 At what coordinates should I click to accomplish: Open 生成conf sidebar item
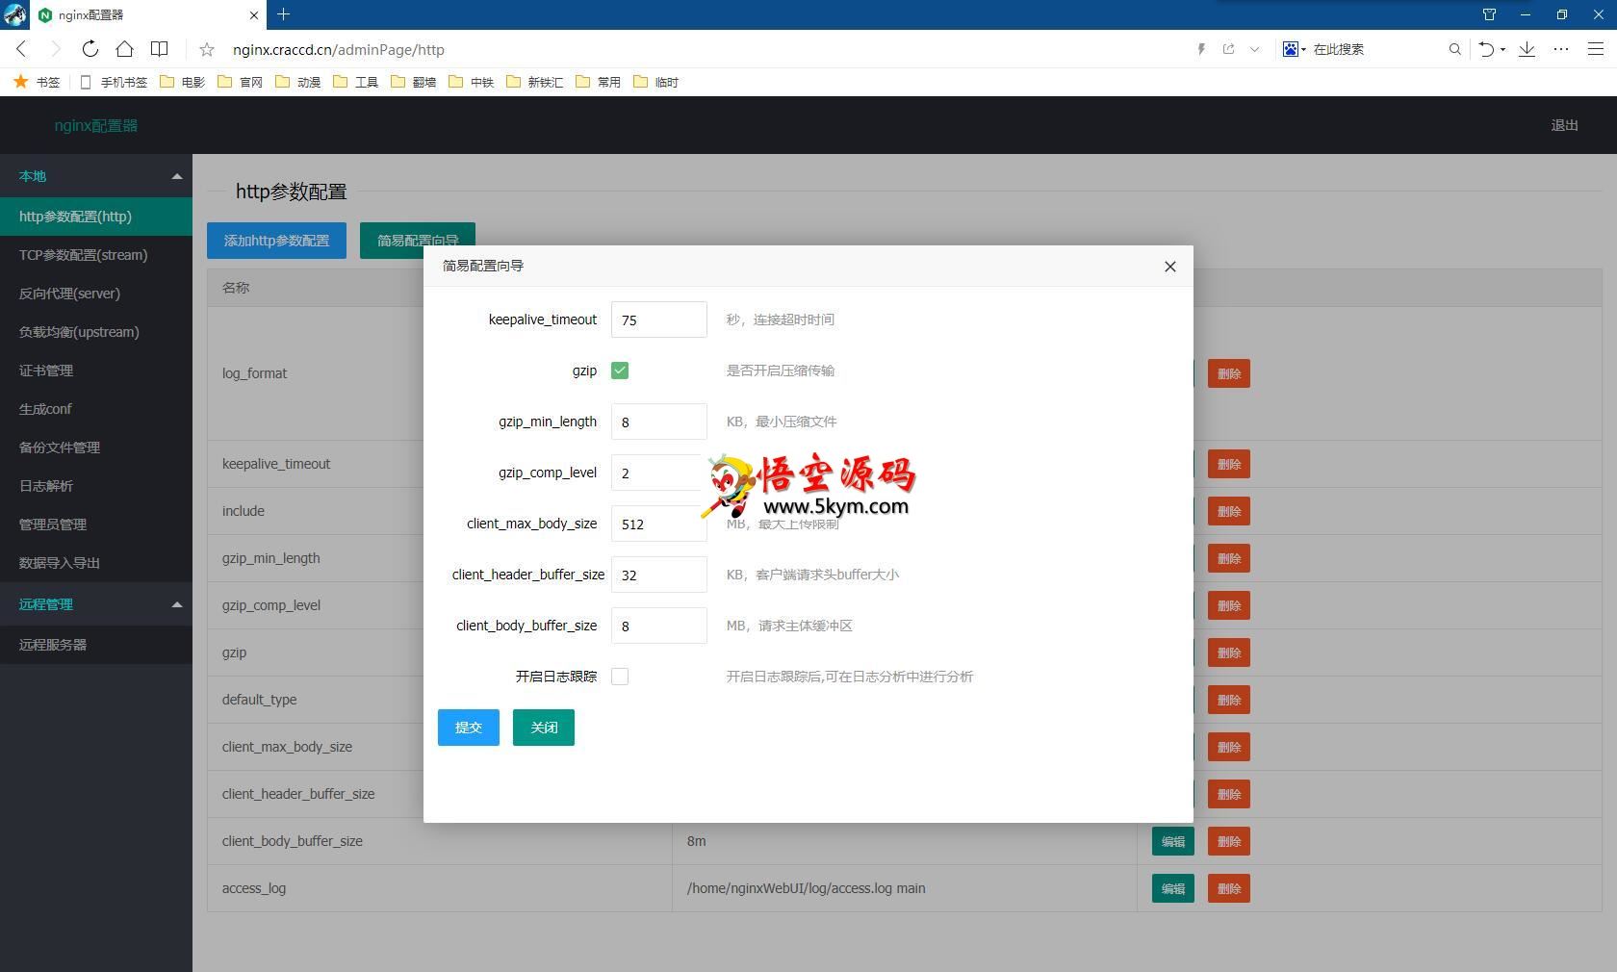coord(96,409)
